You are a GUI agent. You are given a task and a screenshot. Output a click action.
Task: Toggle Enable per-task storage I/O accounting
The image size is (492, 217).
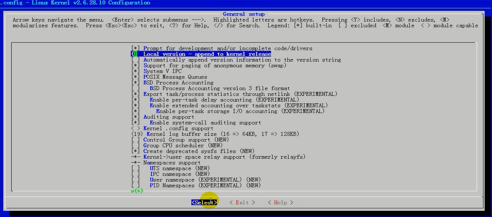click(x=228, y=111)
